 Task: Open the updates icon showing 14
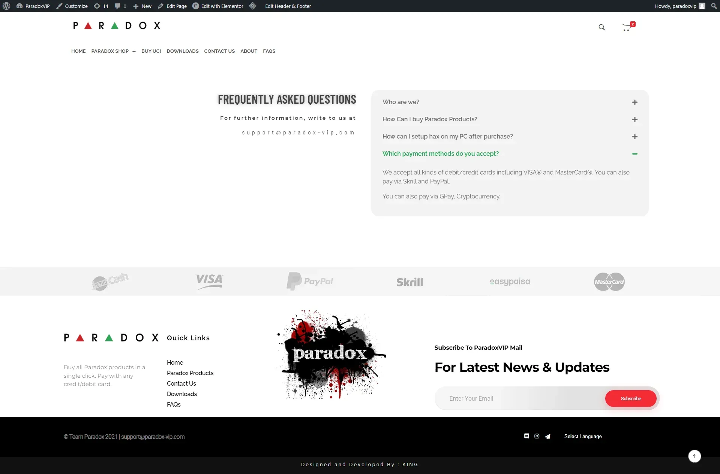(101, 6)
